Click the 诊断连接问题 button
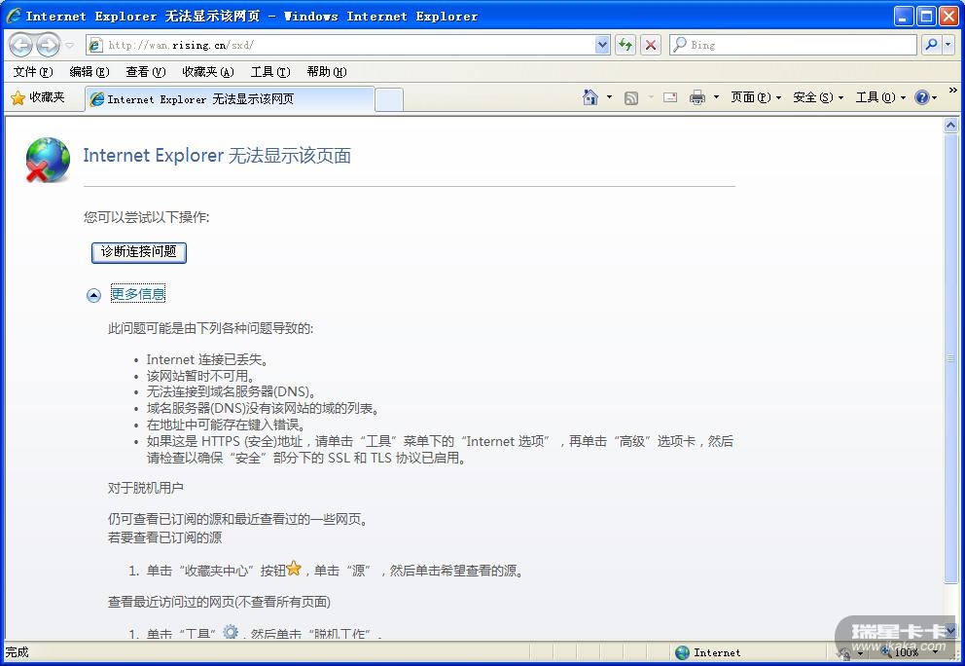 click(x=138, y=251)
